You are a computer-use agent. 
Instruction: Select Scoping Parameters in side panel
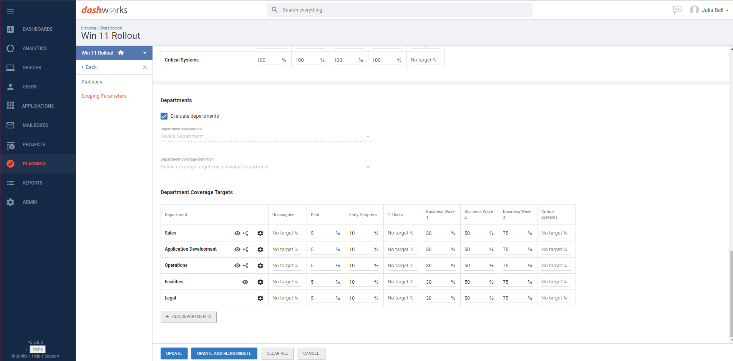104,96
